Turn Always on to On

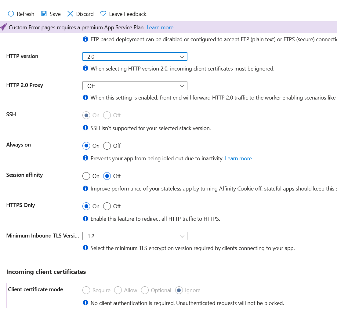[86, 146]
